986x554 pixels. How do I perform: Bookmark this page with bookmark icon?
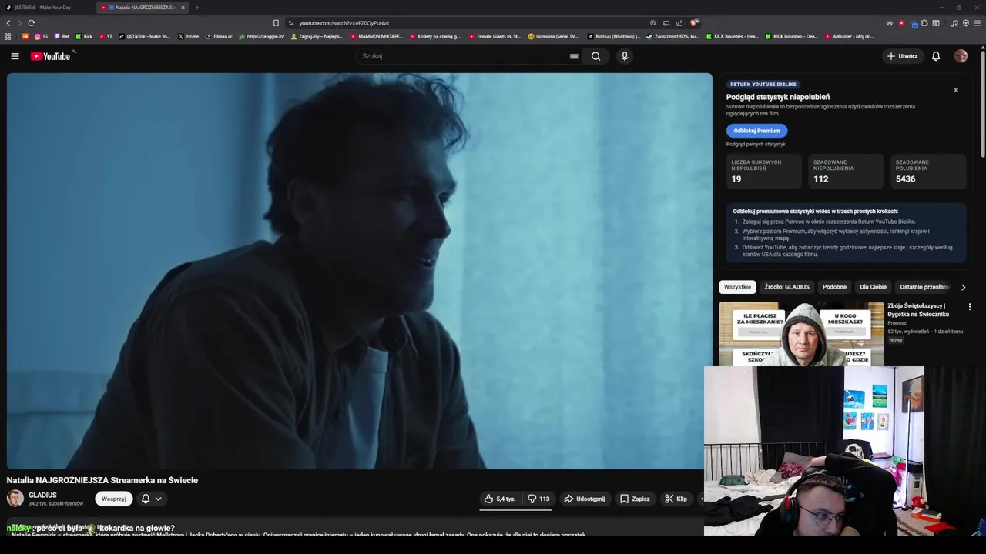pyautogui.click(x=276, y=23)
